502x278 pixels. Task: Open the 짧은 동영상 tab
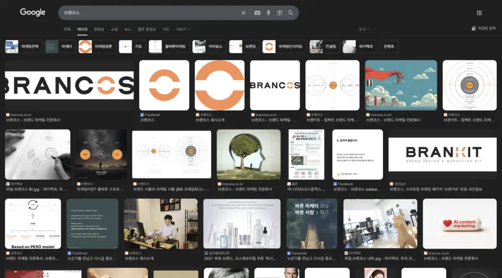click(x=147, y=29)
